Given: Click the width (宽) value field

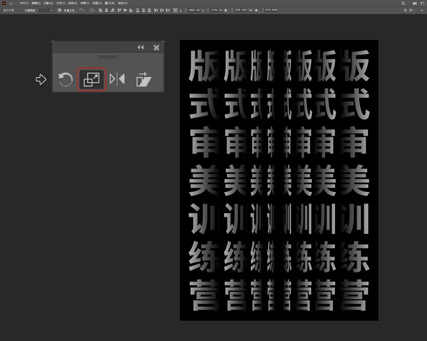Looking at the screenshot, I should pos(240,10).
